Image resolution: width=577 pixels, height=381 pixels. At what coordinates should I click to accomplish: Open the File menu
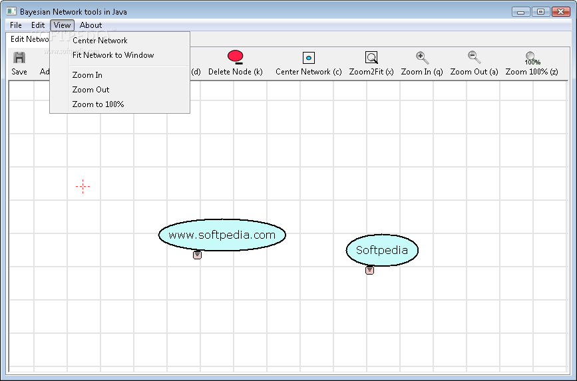click(x=16, y=25)
